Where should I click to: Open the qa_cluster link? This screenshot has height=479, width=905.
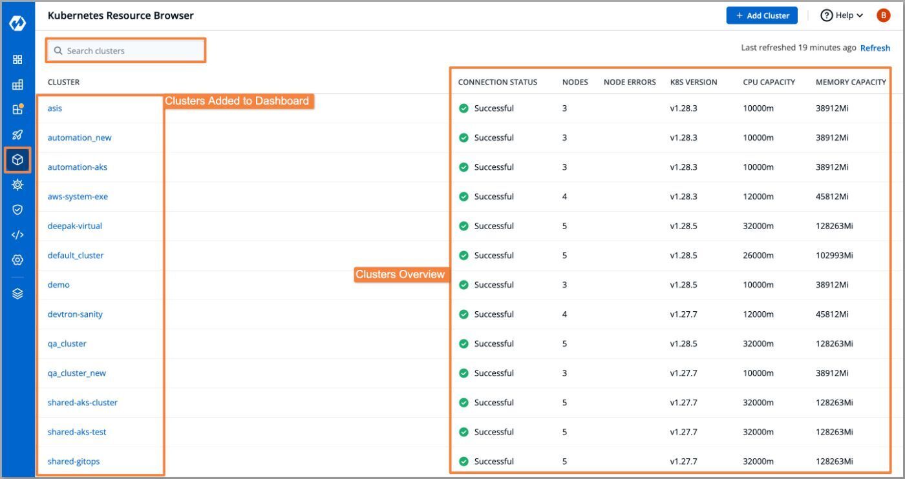pos(67,343)
